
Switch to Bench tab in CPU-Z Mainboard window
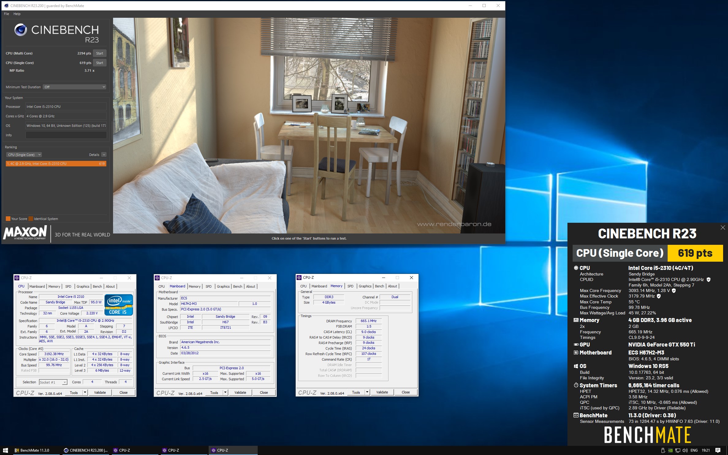pos(237,286)
